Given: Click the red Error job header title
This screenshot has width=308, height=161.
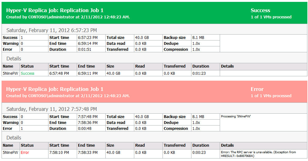Looking at the screenshot, I should coord(55,89).
